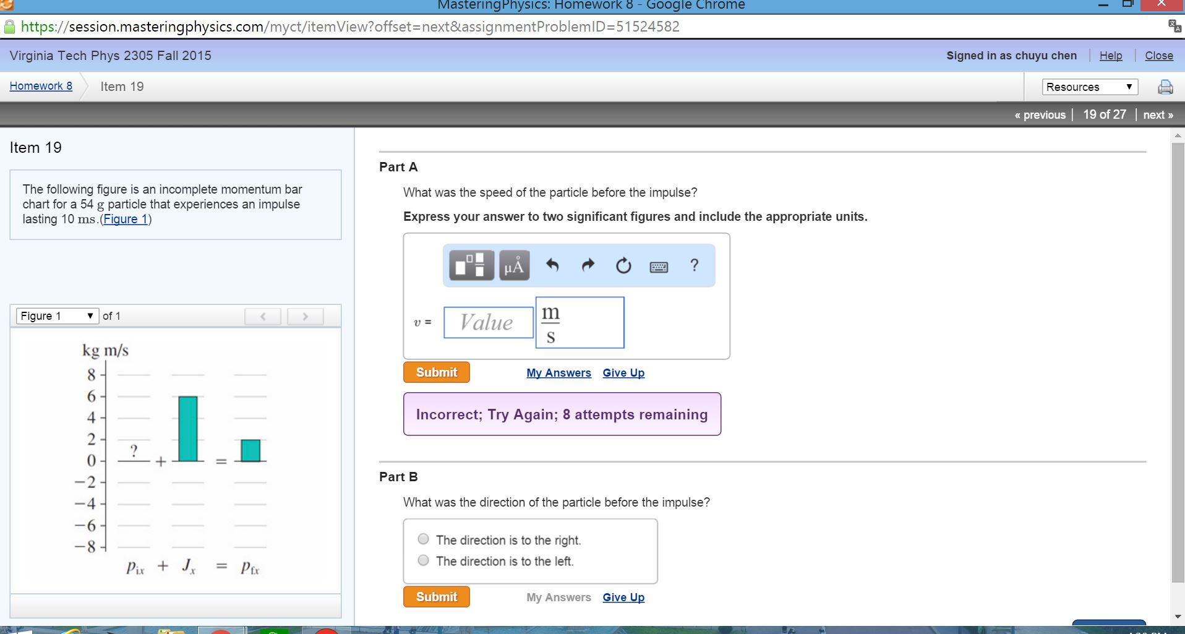Select 'The direction is to the right'
The width and height of the screenshot is (1185, 634).
(x=423, y=539)
